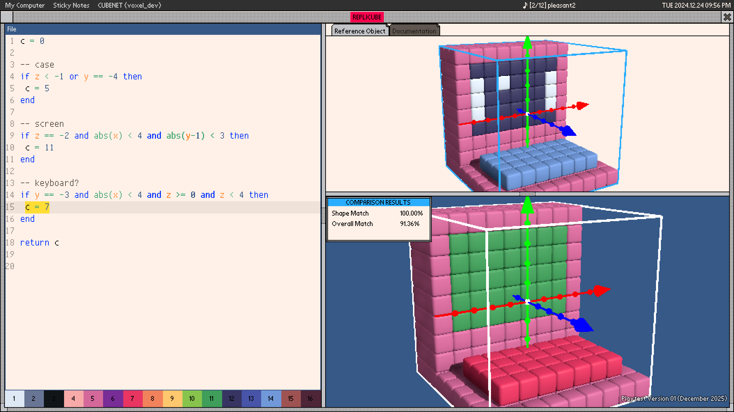Pick color swatch 3 (black)

[53, 398]
